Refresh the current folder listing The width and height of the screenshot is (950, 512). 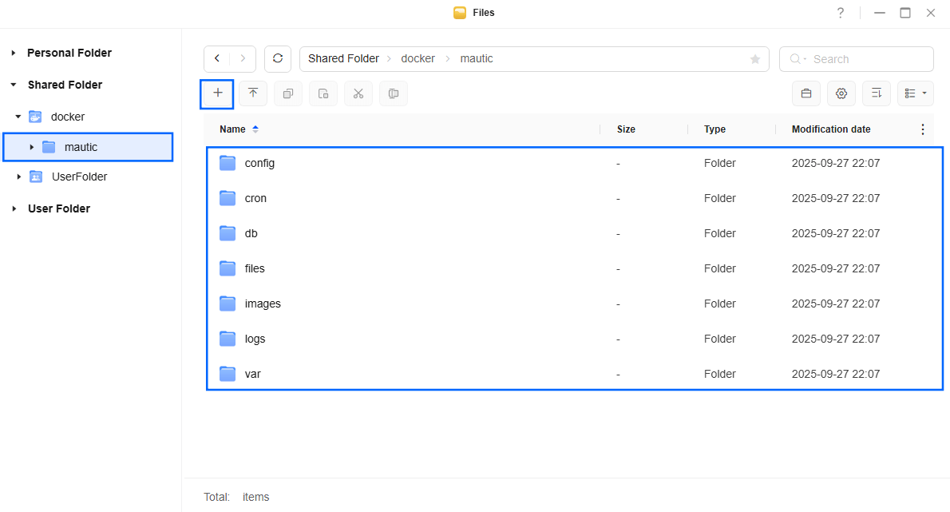pyautogui.click(x=278, y=59)
